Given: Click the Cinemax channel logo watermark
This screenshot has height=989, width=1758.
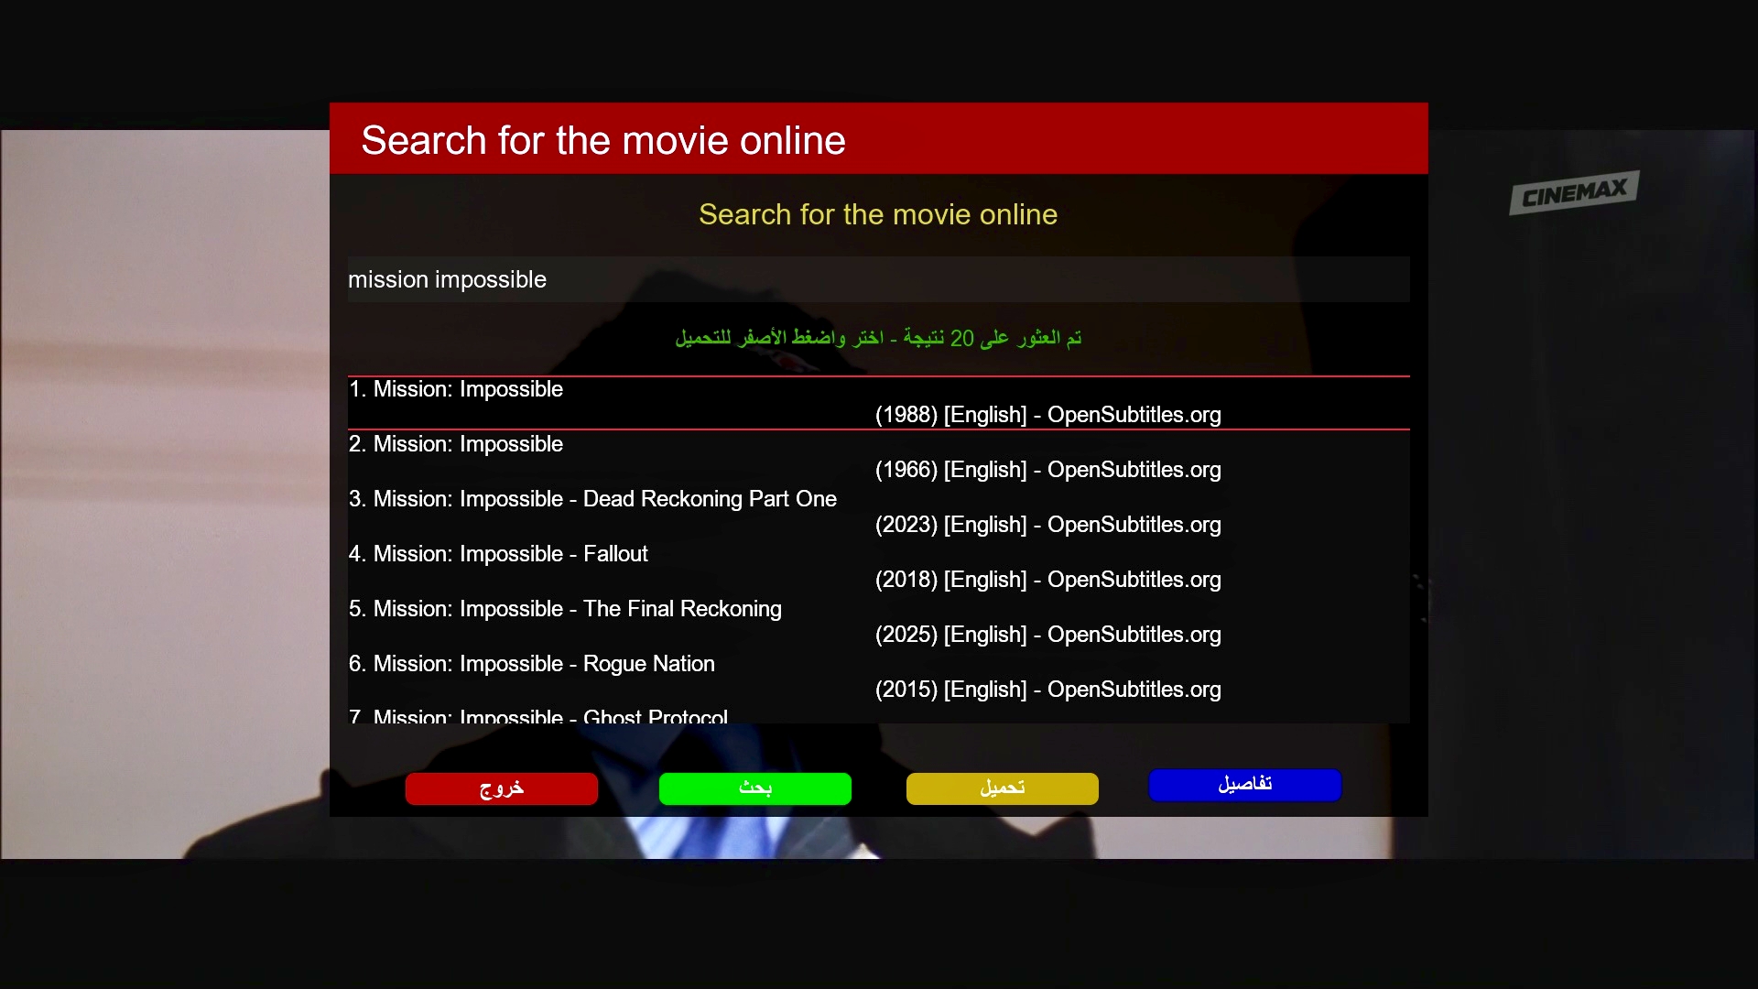Looking at the screenshot, I should 1573,193.
